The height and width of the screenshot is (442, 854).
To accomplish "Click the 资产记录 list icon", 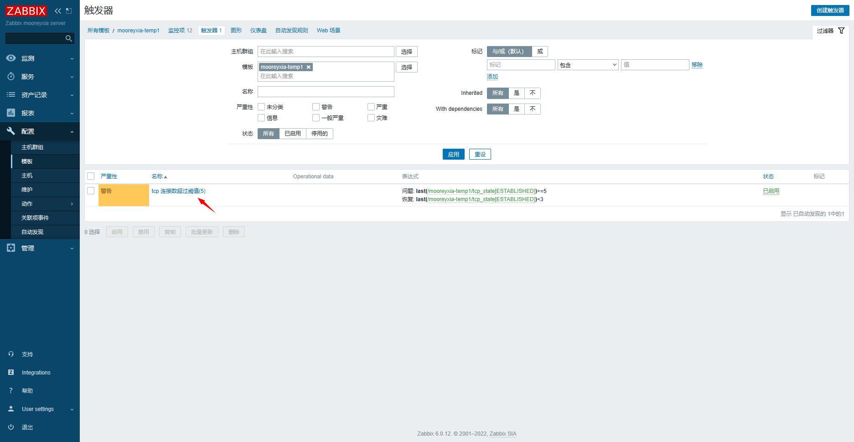I will tap(11, 94).
